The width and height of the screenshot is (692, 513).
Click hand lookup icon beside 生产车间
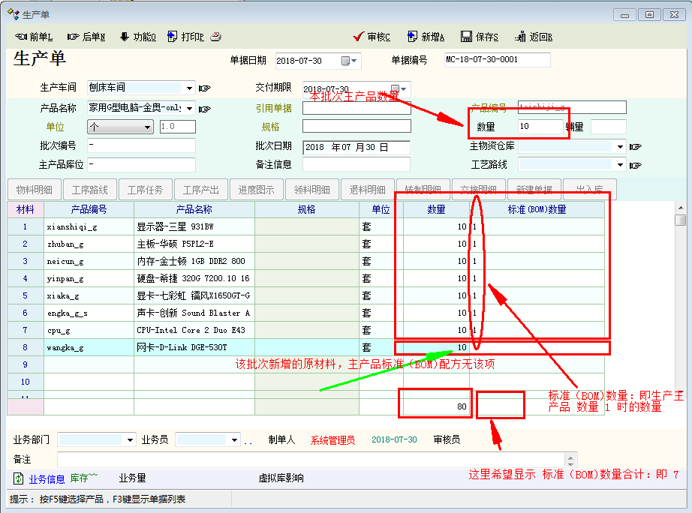(204, 88)
